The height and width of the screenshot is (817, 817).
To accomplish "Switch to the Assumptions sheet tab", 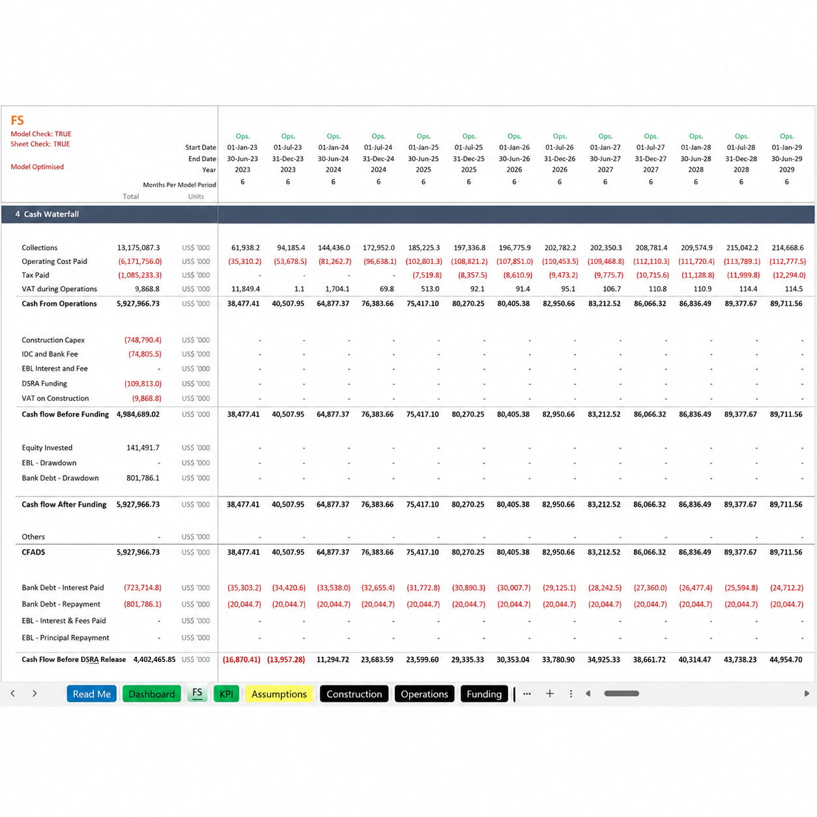I will click(279, 694).
